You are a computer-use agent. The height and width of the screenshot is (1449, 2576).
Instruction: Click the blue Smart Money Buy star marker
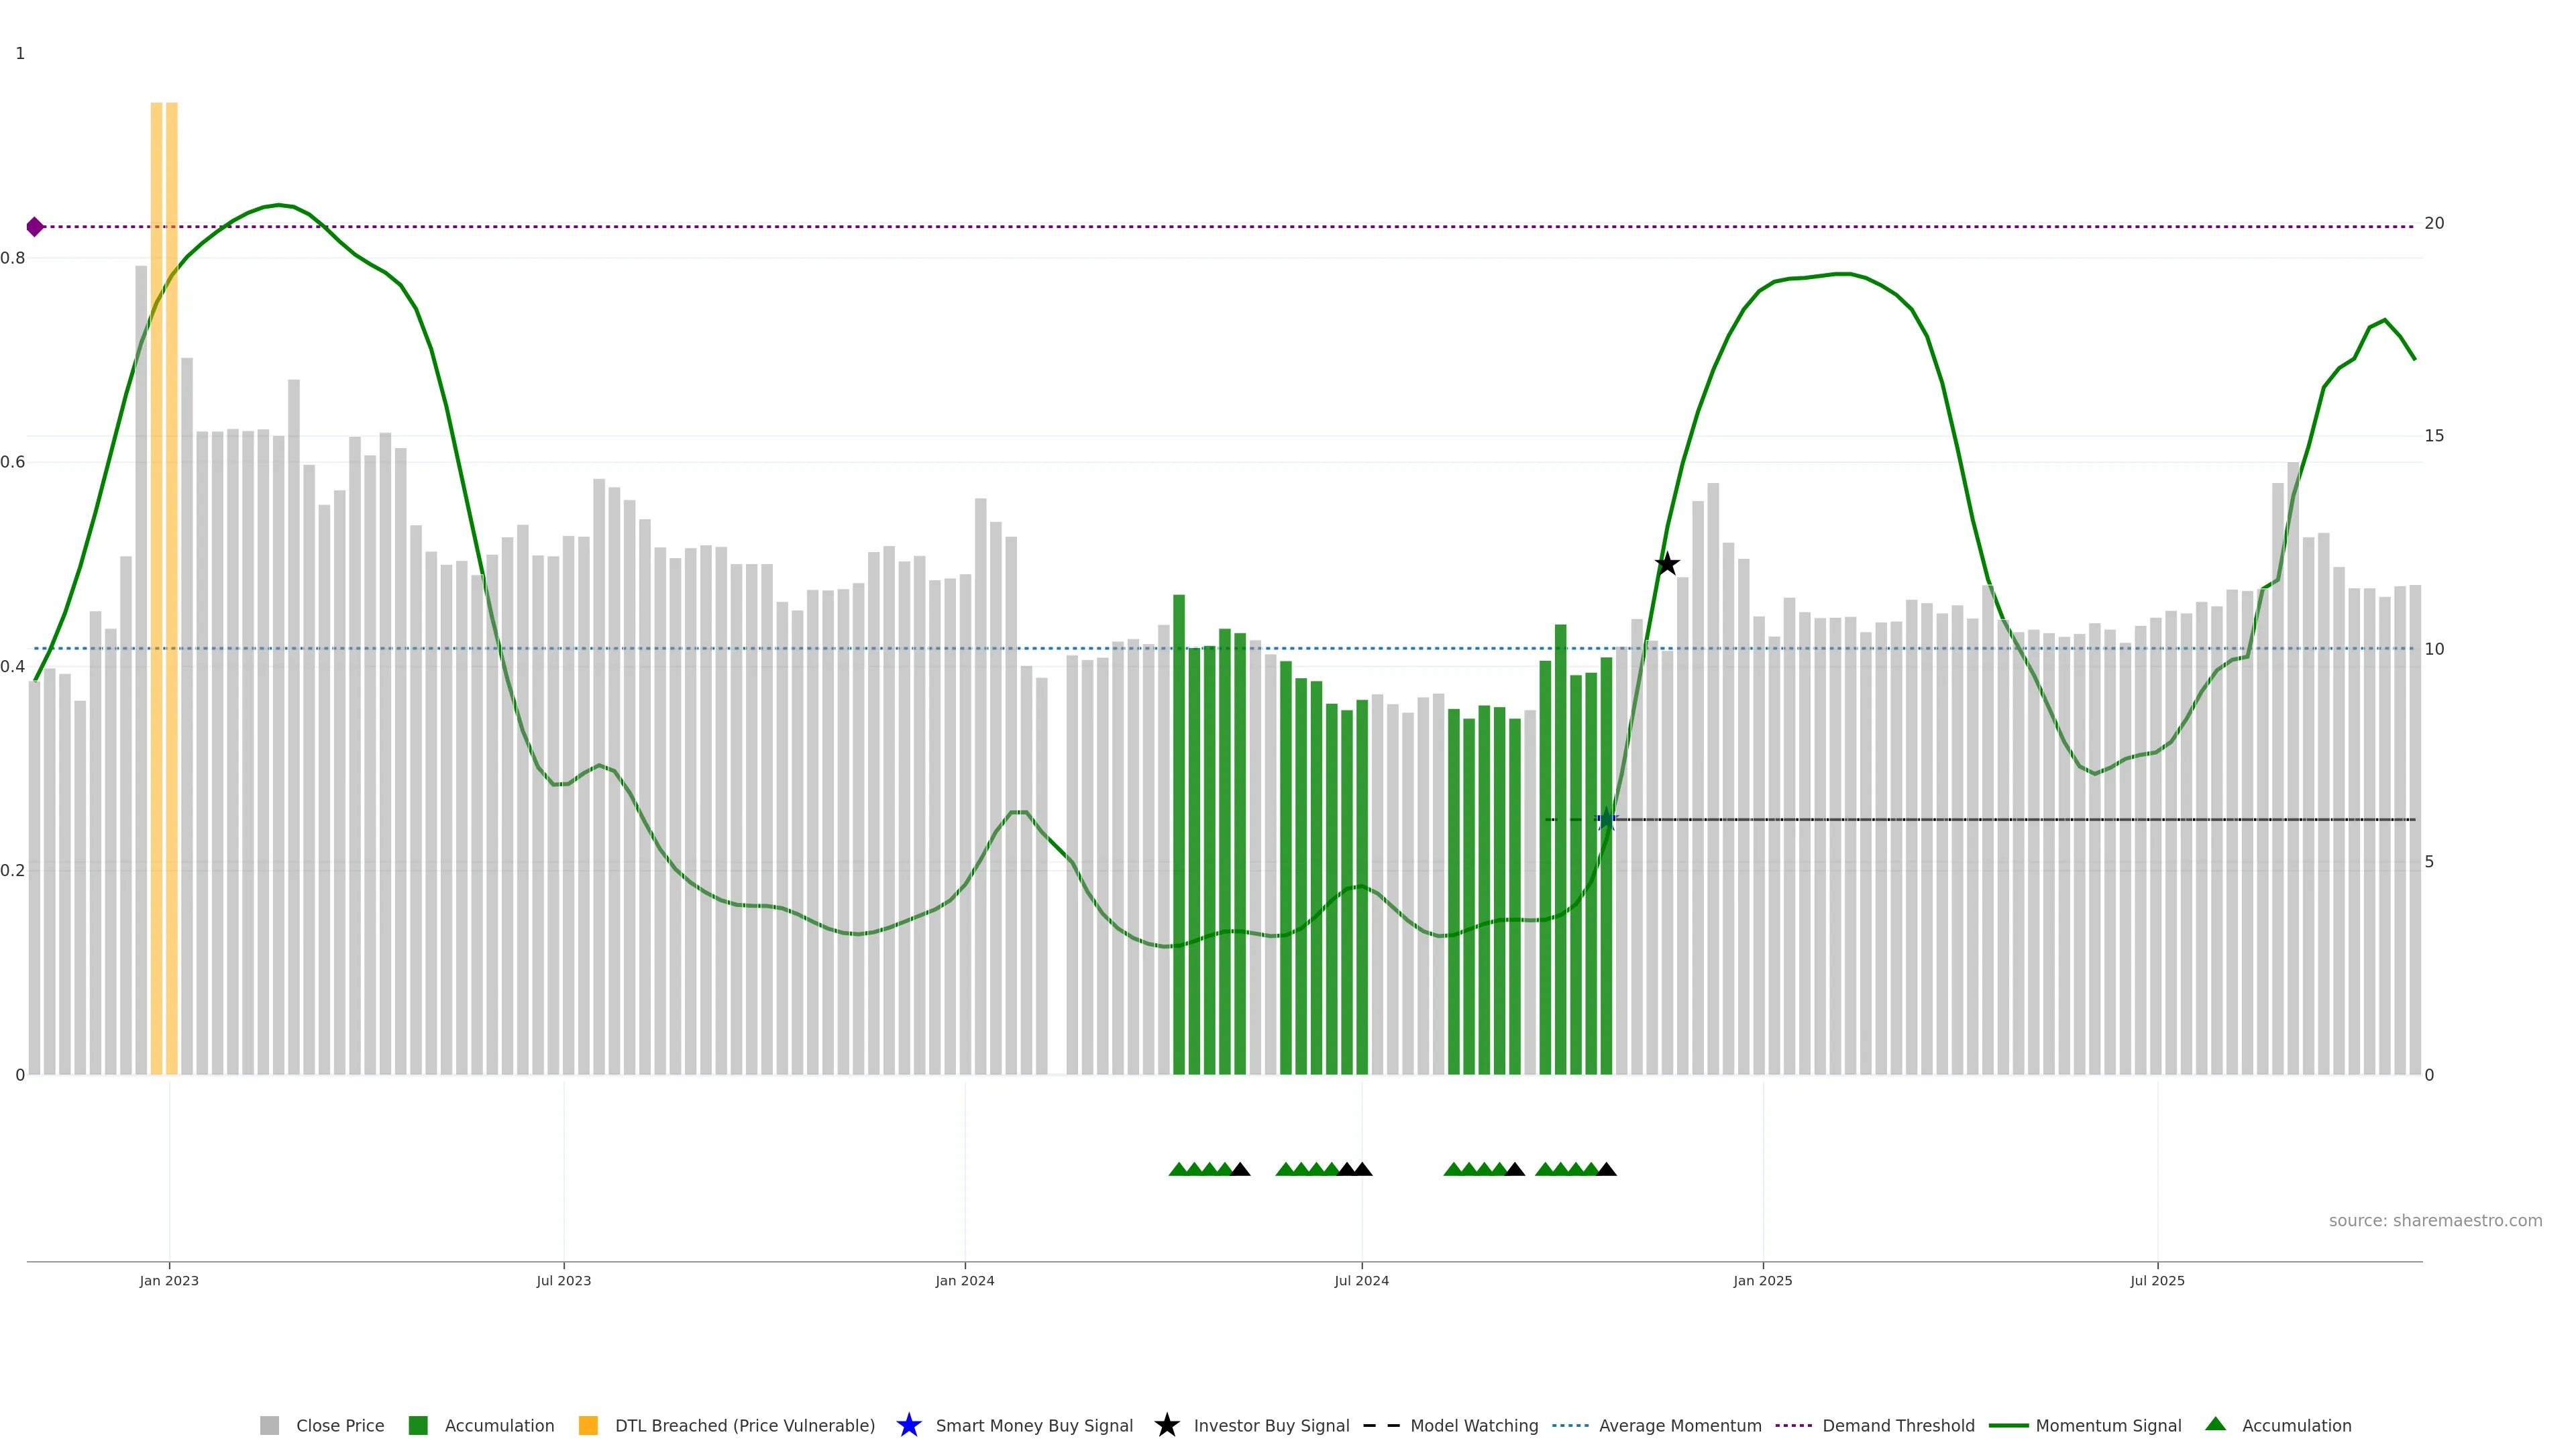click(1606, 820)
